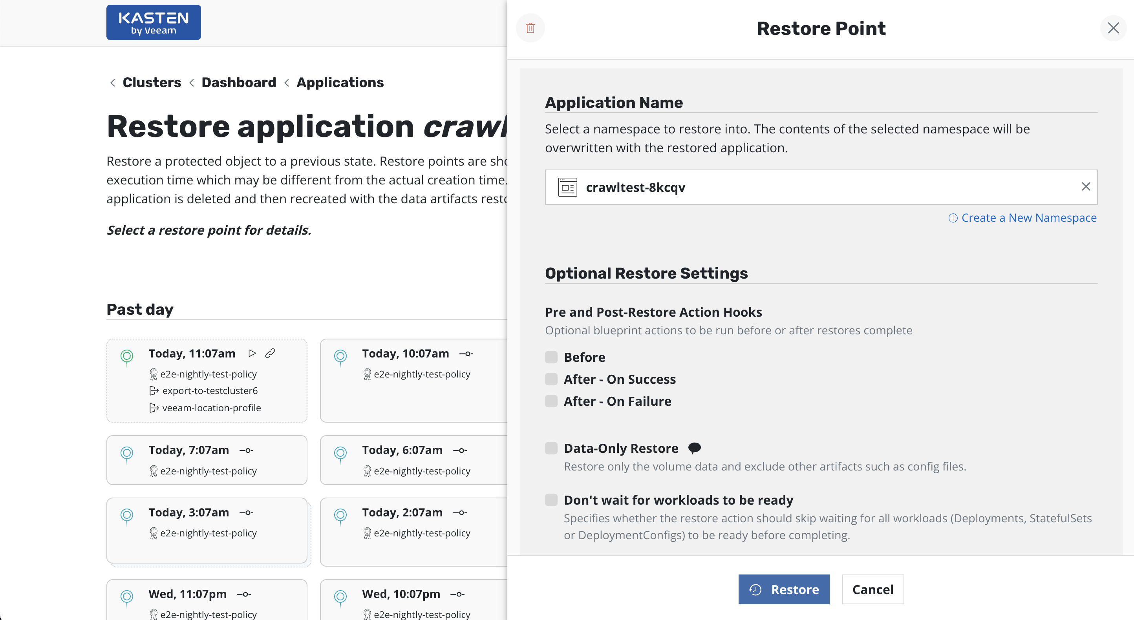Image resolution: width=1134 pixels, height=620 pixels.
Task: Toggle Don't wait for workloads to be ready
Action: point(551,500)
